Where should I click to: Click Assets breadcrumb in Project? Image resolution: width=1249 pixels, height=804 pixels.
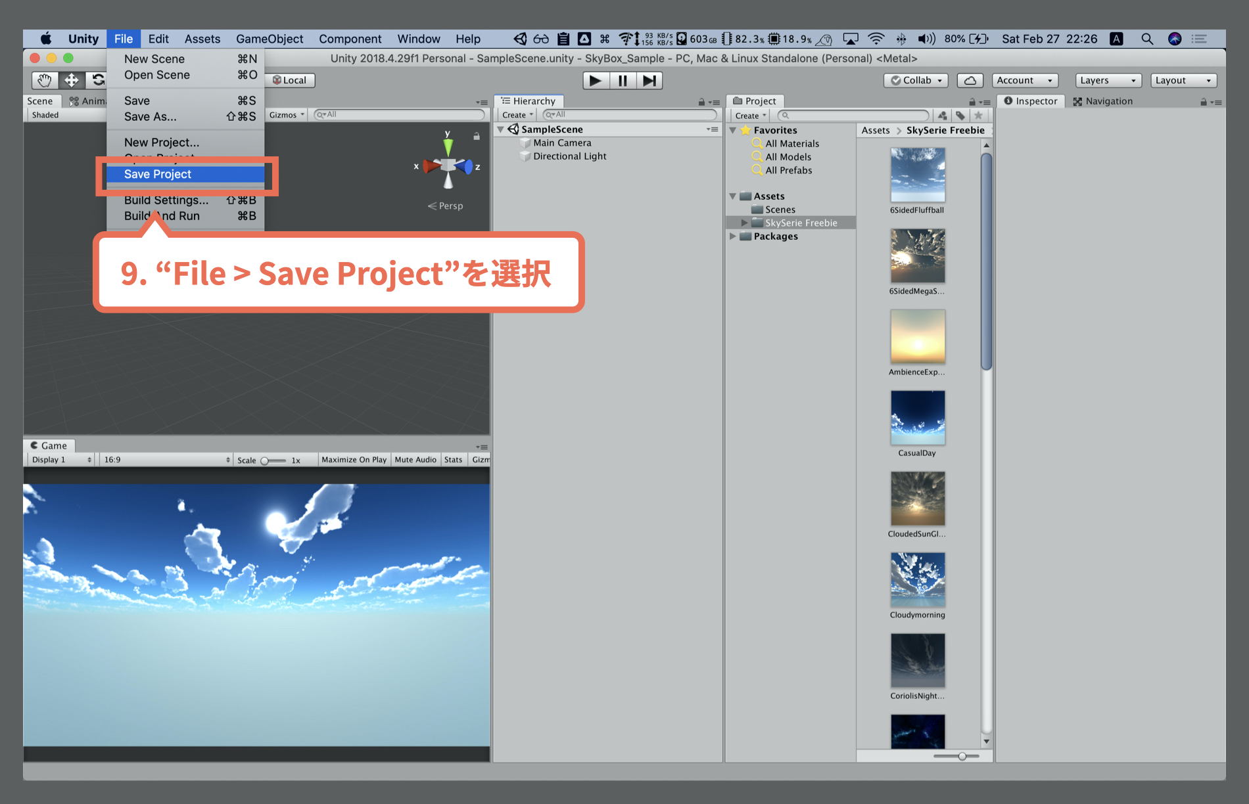[x=876, y=130]
